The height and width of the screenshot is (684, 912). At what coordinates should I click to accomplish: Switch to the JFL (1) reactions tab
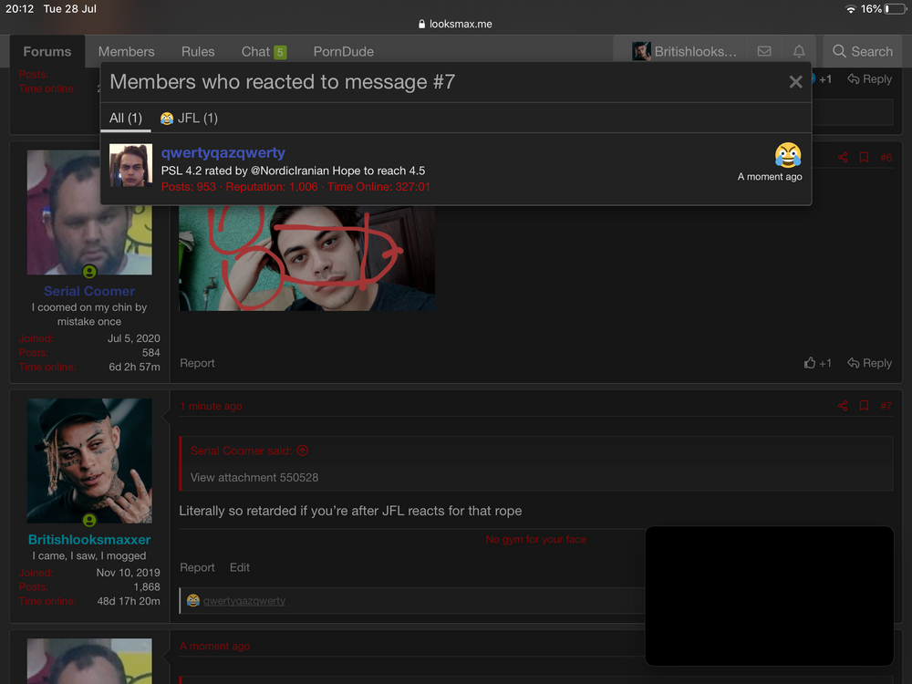point(189,119)
